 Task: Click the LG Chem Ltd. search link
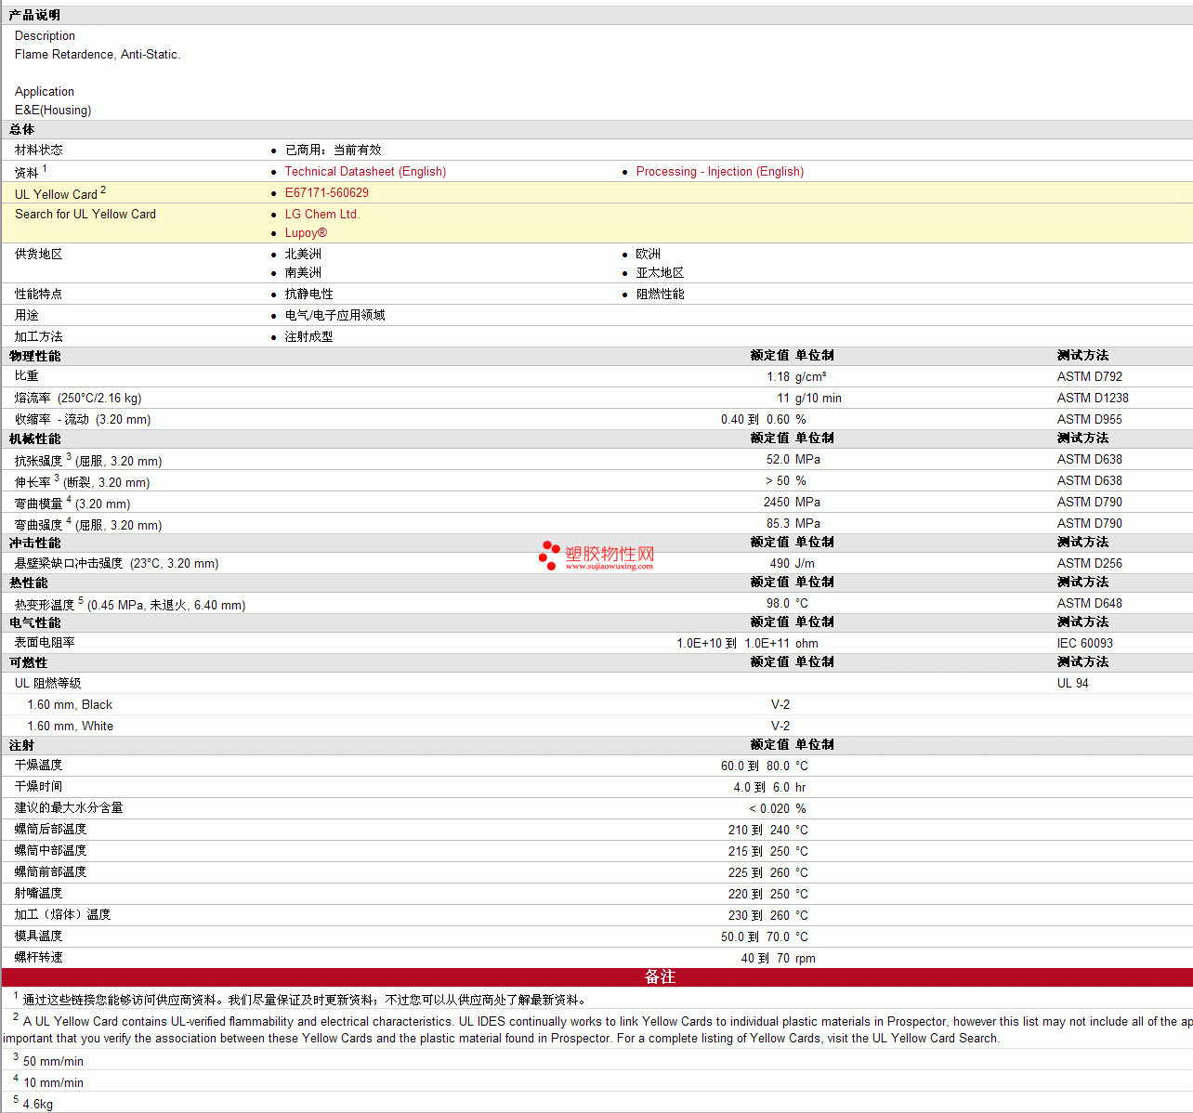coord(321,215)
